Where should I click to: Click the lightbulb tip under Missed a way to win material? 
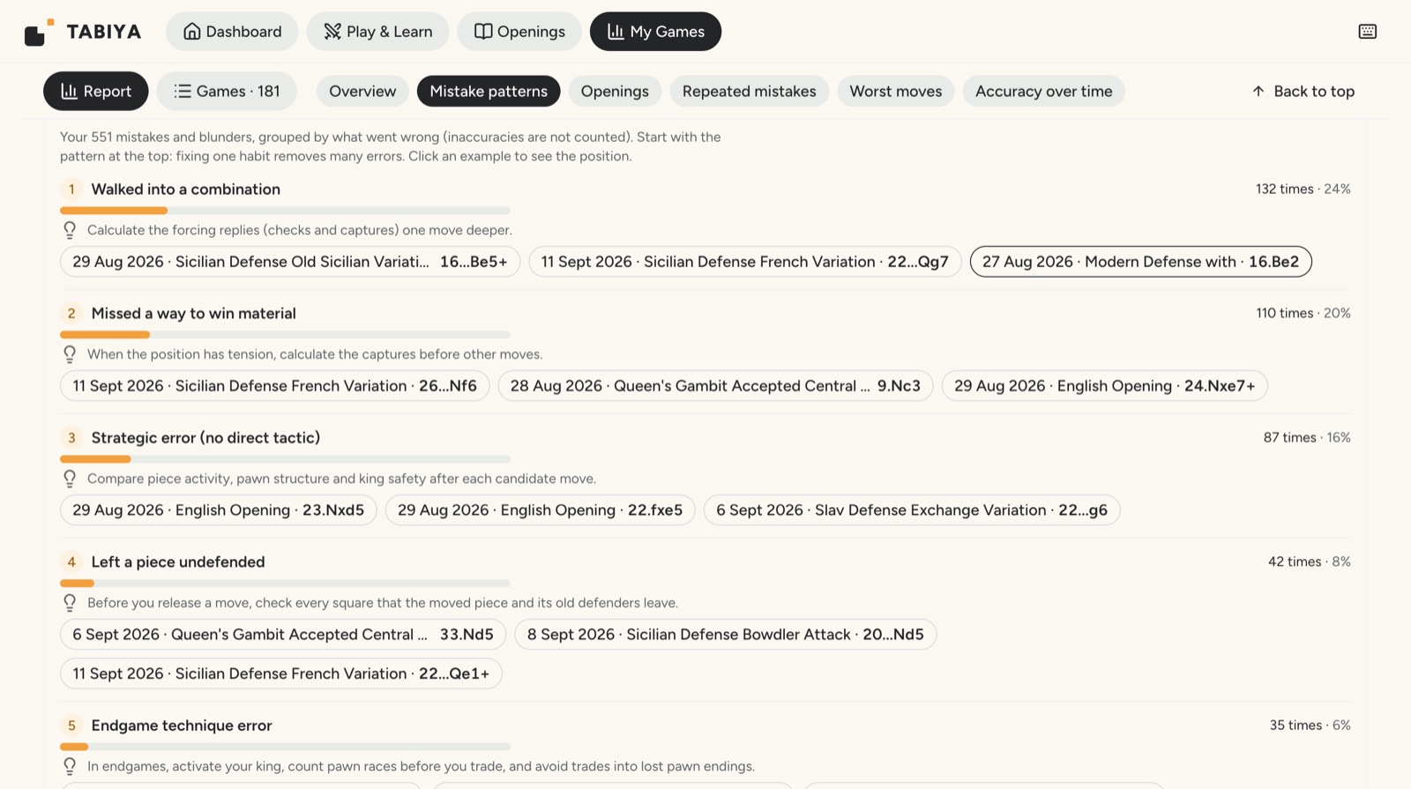pyautogui.click(x=70, y=354)
